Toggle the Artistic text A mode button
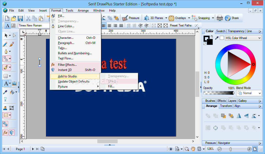 (7, 25)
